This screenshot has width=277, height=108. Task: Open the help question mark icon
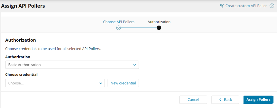click(272, 6)
